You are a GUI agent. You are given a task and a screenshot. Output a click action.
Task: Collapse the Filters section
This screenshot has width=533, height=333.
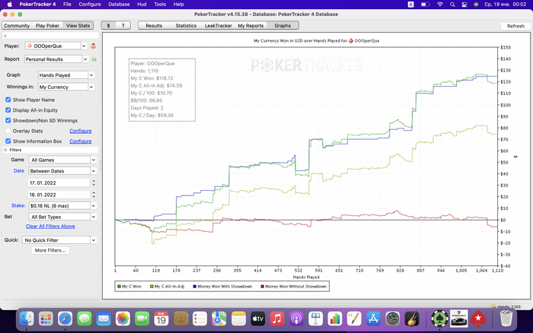coord(5,150)
